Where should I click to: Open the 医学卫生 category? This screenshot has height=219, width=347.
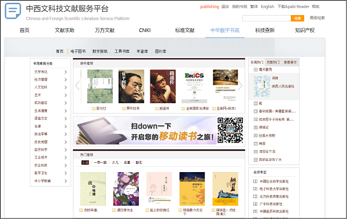click(40, 173)
